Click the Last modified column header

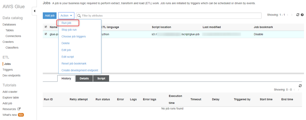(212, 27)
